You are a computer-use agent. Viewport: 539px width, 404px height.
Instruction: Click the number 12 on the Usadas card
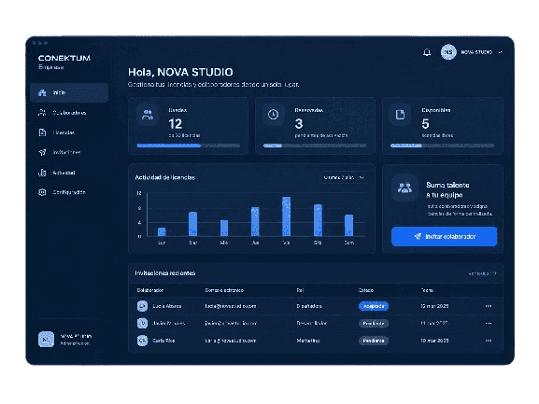click(176, 123)
